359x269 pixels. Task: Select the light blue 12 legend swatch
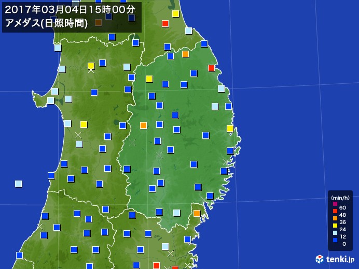pyautogui.click(x=335, y=233)
